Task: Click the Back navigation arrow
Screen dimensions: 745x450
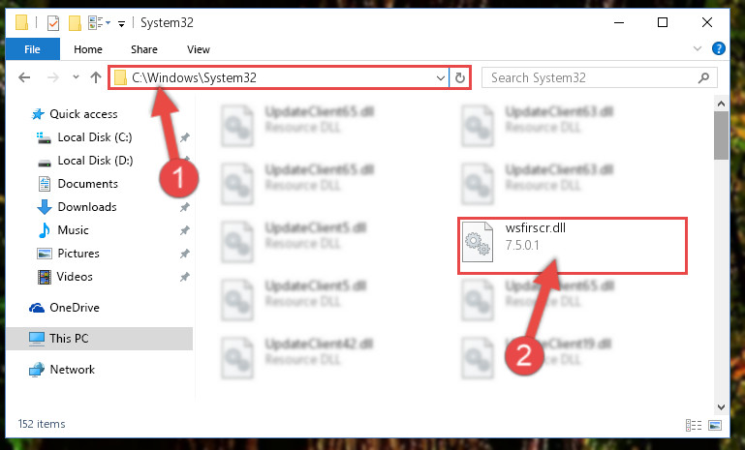Action: pyautogui.click(x=24, y=77)
